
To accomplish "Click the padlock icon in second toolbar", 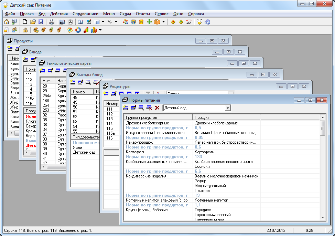I will [x=25, y=30].
